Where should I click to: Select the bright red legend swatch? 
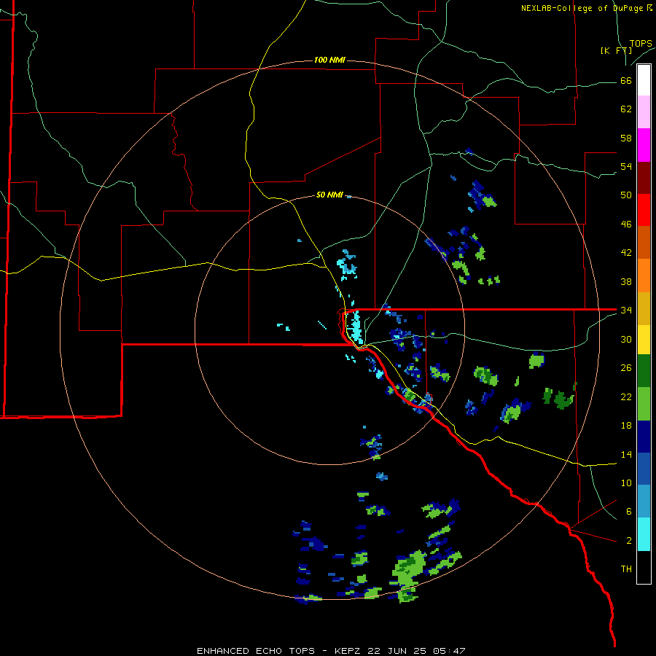(x=644, y=210)
